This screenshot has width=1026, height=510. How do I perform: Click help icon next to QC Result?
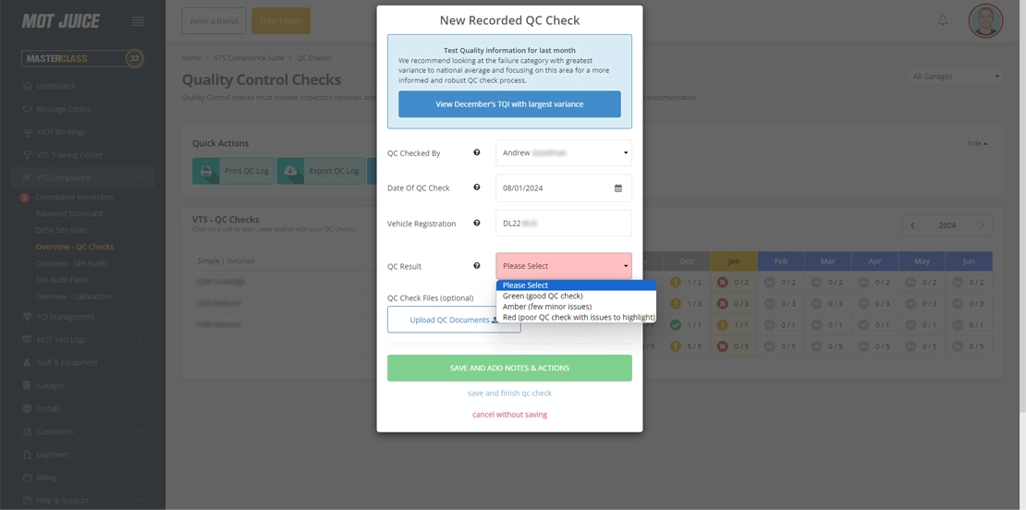[x=476, y=265]
